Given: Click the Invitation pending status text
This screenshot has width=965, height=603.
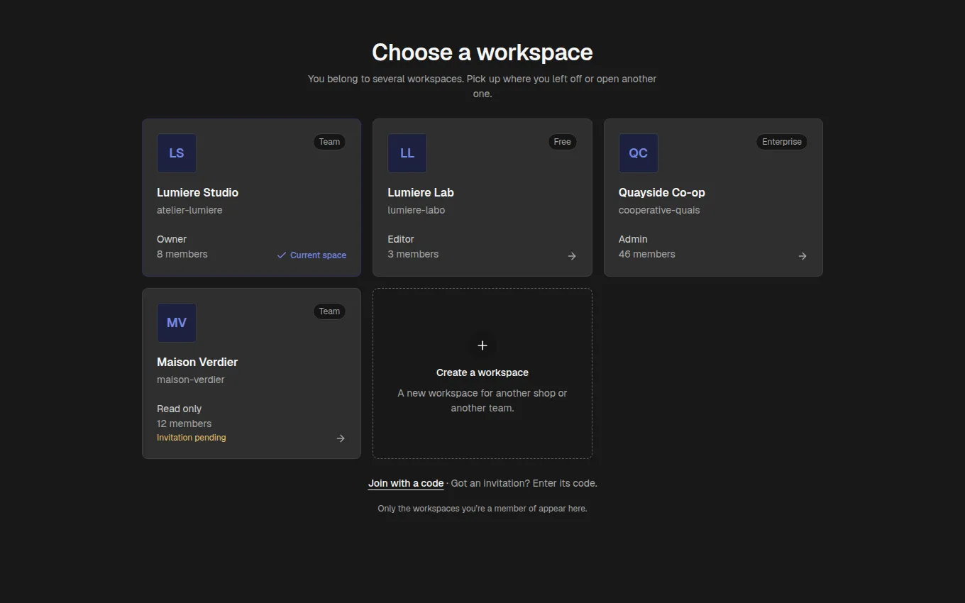Looking at the screenshot, I should [192, 438].
